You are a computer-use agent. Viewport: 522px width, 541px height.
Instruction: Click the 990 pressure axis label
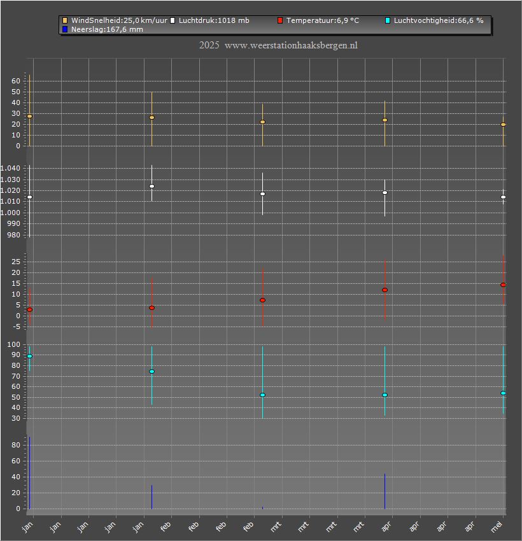tap(14, 223)
